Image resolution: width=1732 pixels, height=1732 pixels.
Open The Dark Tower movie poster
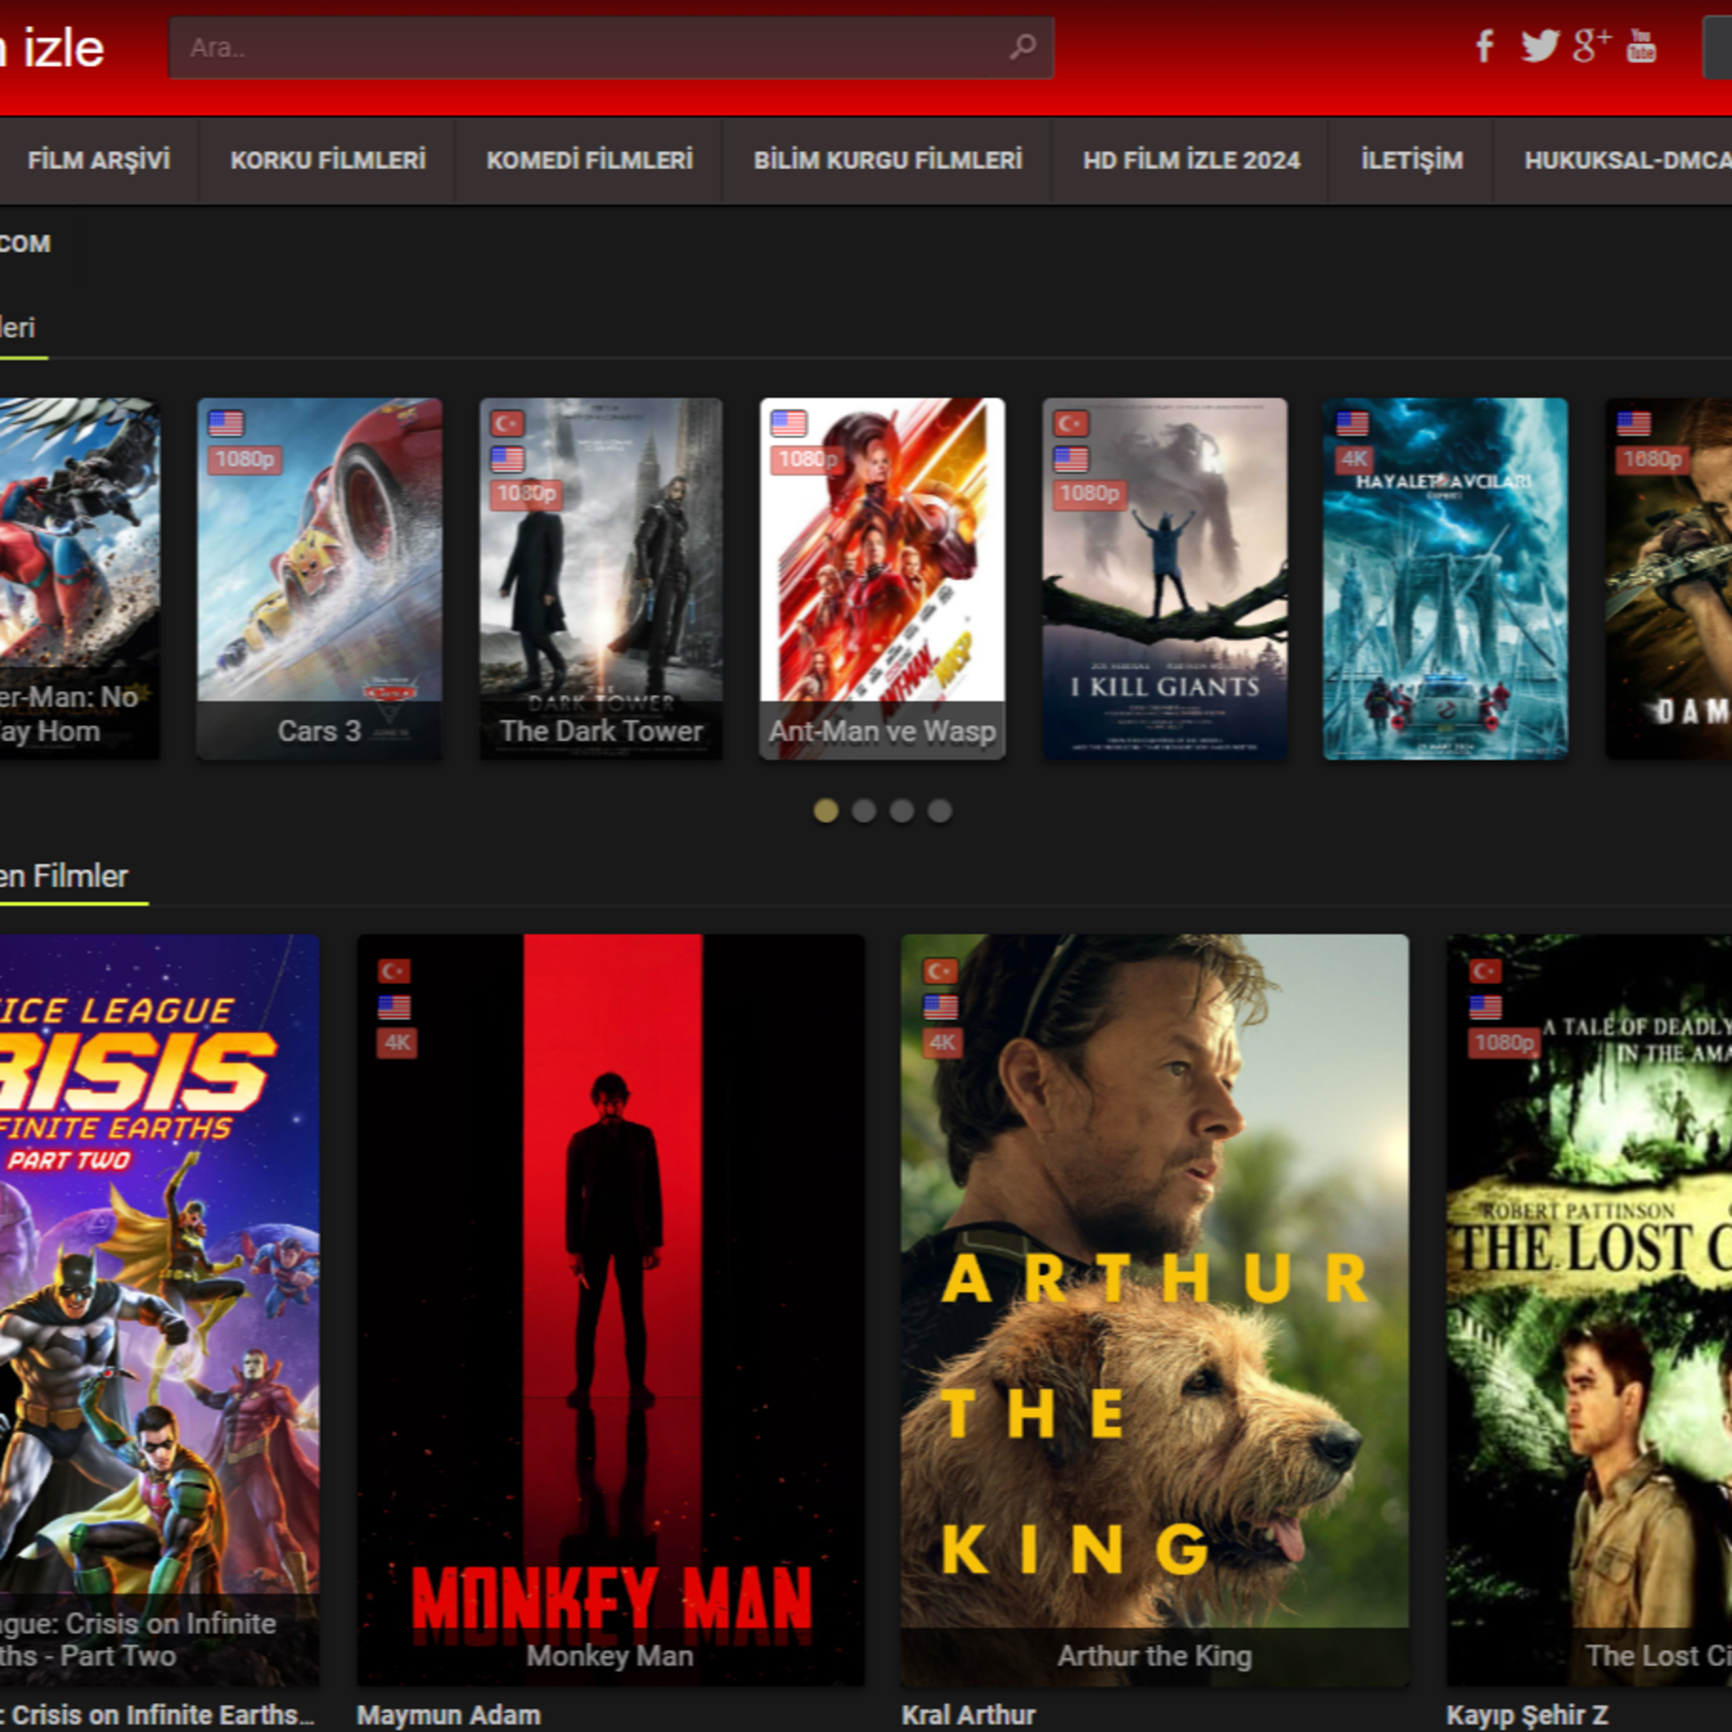click(x=600, y=579)
